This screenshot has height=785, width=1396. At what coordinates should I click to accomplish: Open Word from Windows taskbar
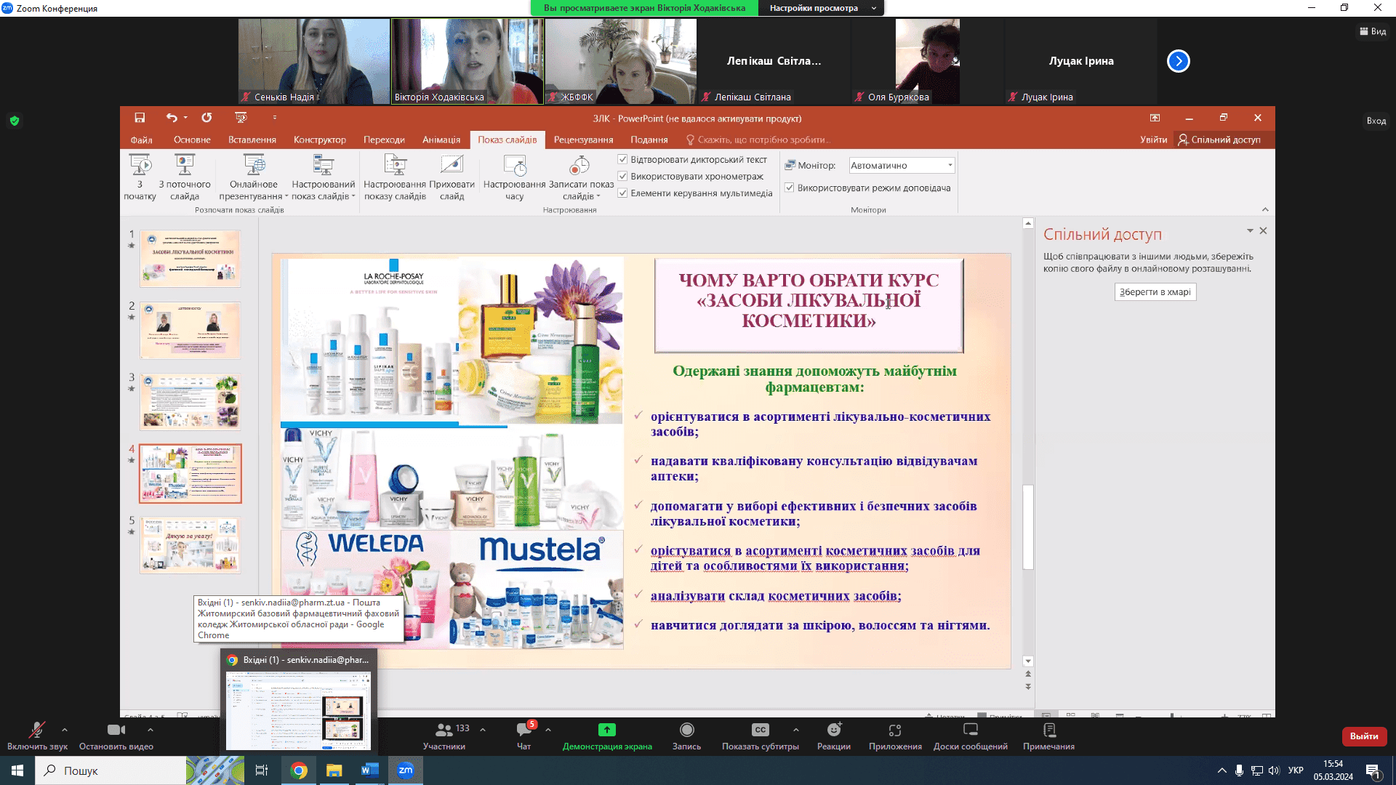pyautogui.click(x=370, y=770)
